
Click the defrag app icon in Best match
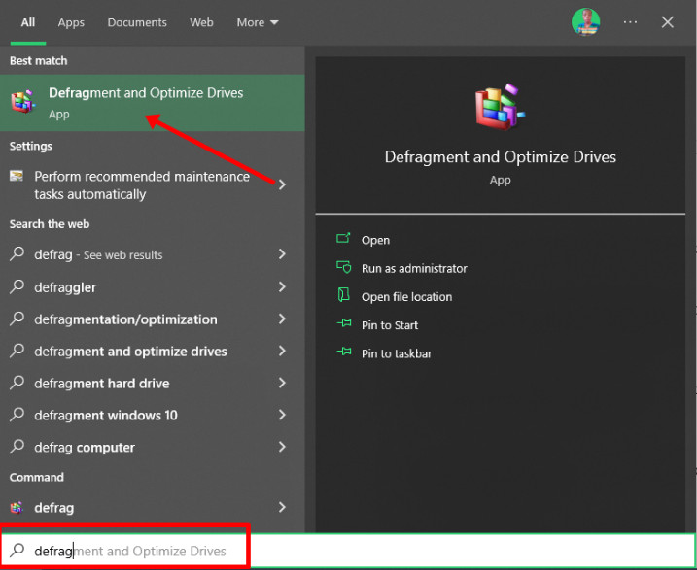[23, 102]
